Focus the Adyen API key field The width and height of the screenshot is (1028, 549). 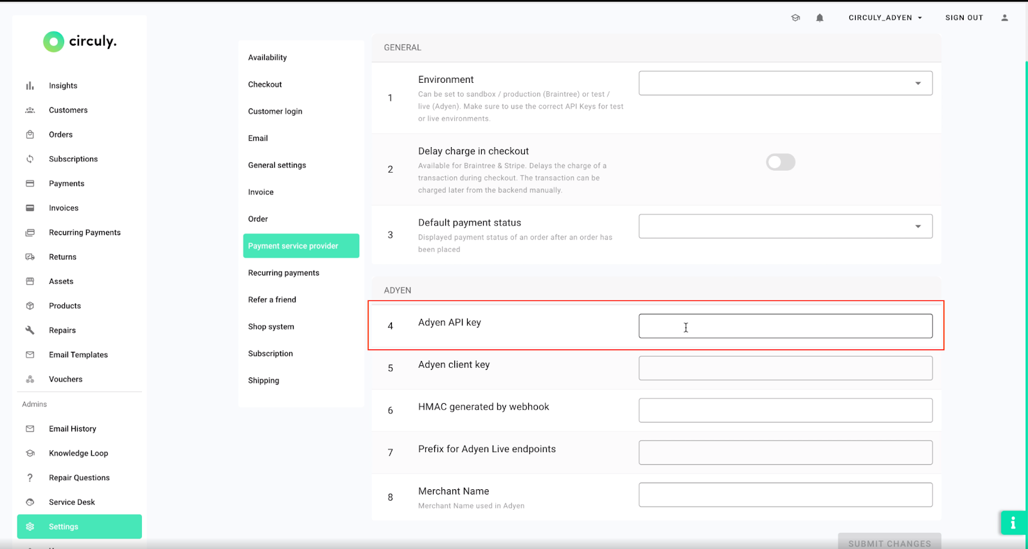pos(785,326)
